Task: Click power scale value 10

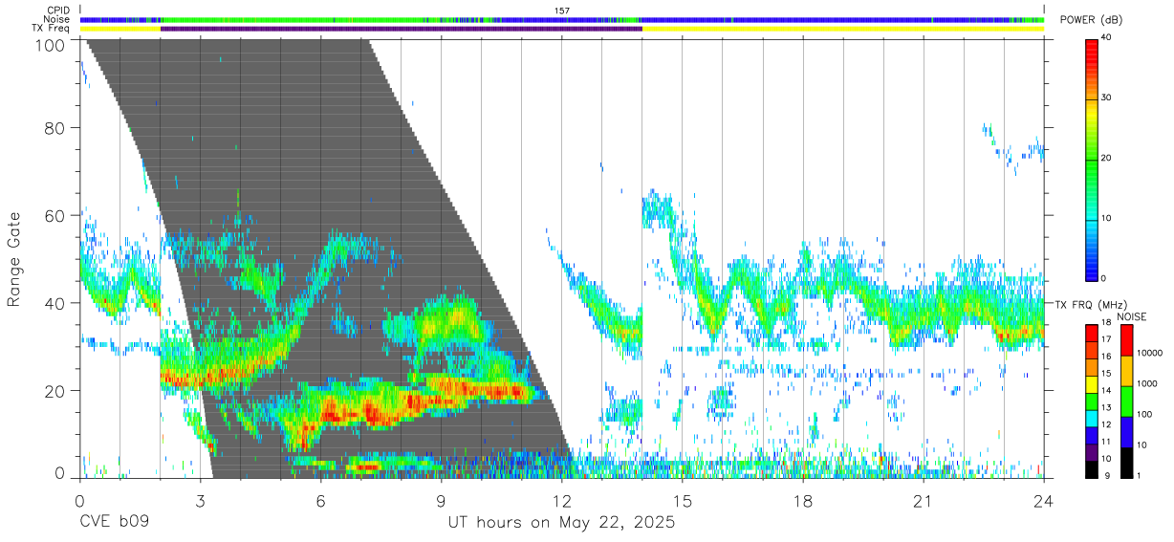Action: coord(1106,218)
